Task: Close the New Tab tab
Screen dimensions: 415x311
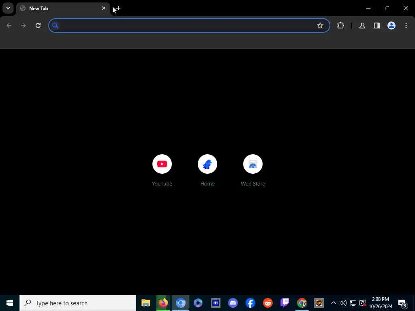Action: click(104, 8)
